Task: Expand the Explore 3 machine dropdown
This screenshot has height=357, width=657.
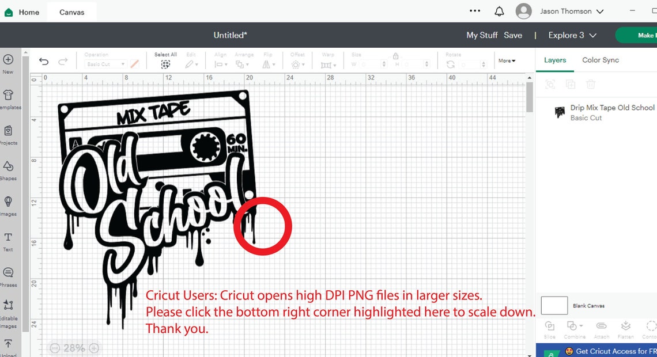Action: (x=572, y=35)
